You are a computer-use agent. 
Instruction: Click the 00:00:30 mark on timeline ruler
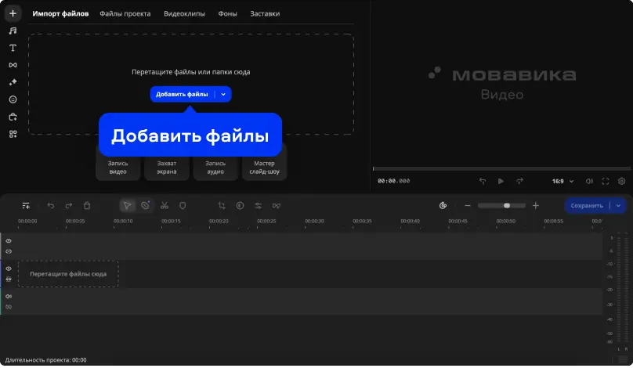pyautogui.click(x=314, y=221)
